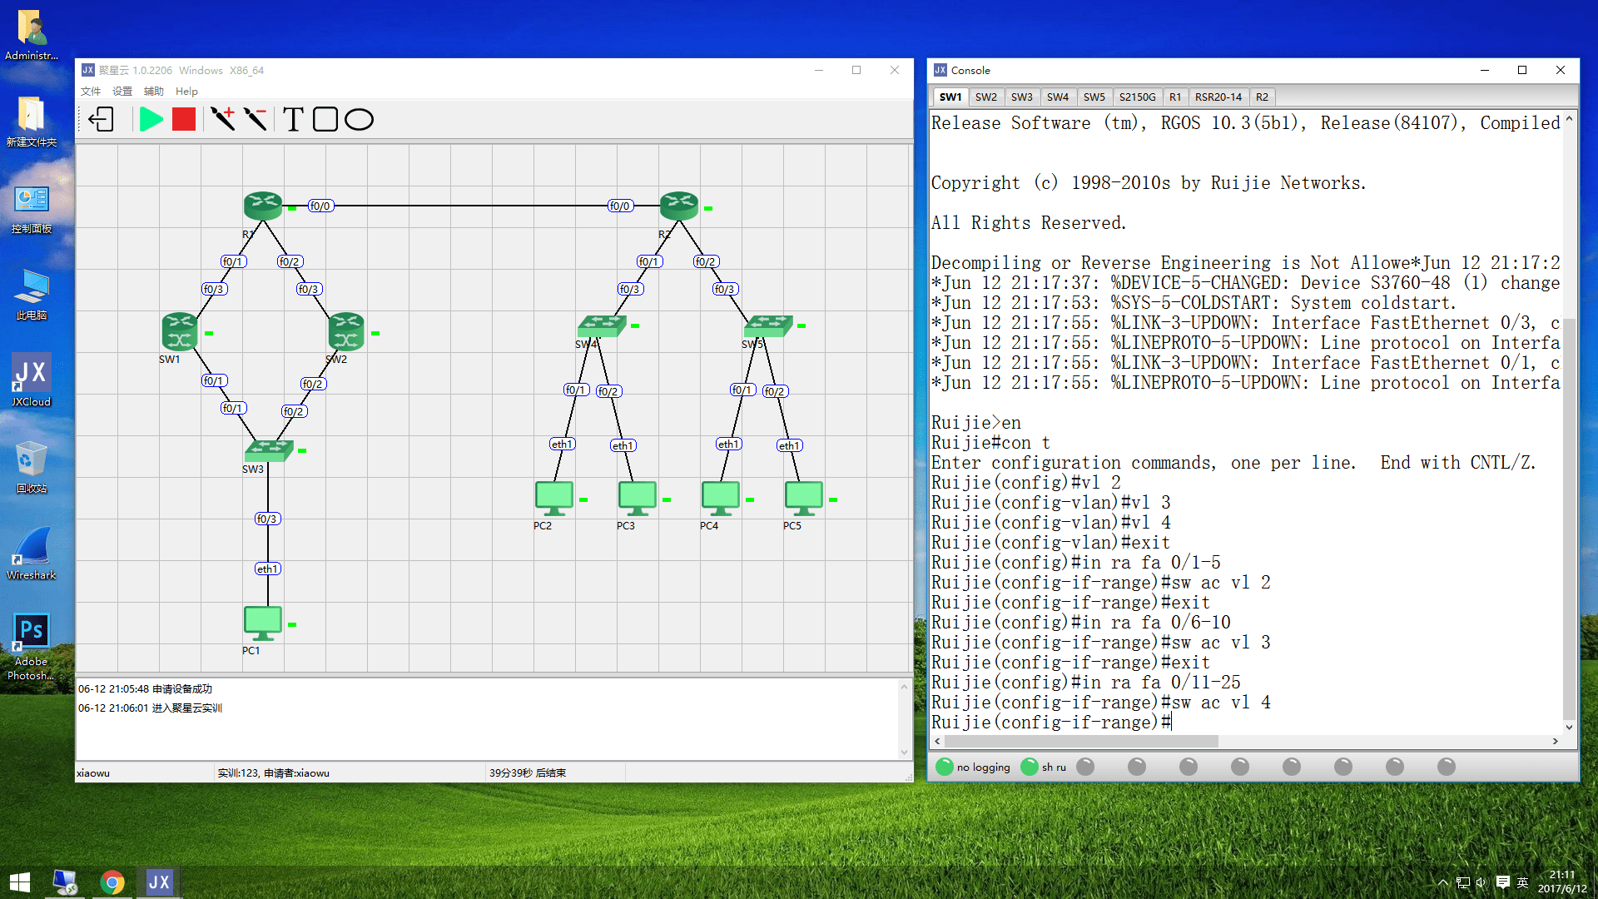Click the log entry '进入聚星云实训'
Image resolution: width=1598 pixels, height=899 pixels.
pos(187,708)
